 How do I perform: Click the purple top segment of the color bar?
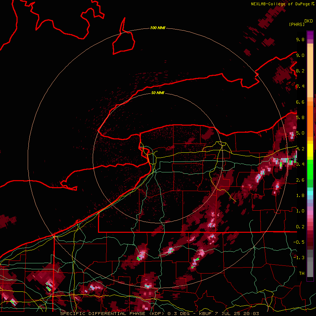pos(310,35)
